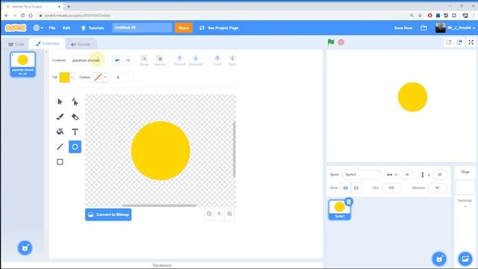Edit the sprite x position field
Image resolution: width=478 pixels, height=269 pixels.
pyautogui.click(x=406, y=174)
